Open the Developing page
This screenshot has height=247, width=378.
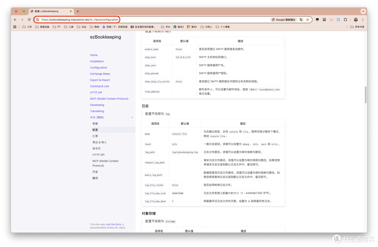pos(97,105)
